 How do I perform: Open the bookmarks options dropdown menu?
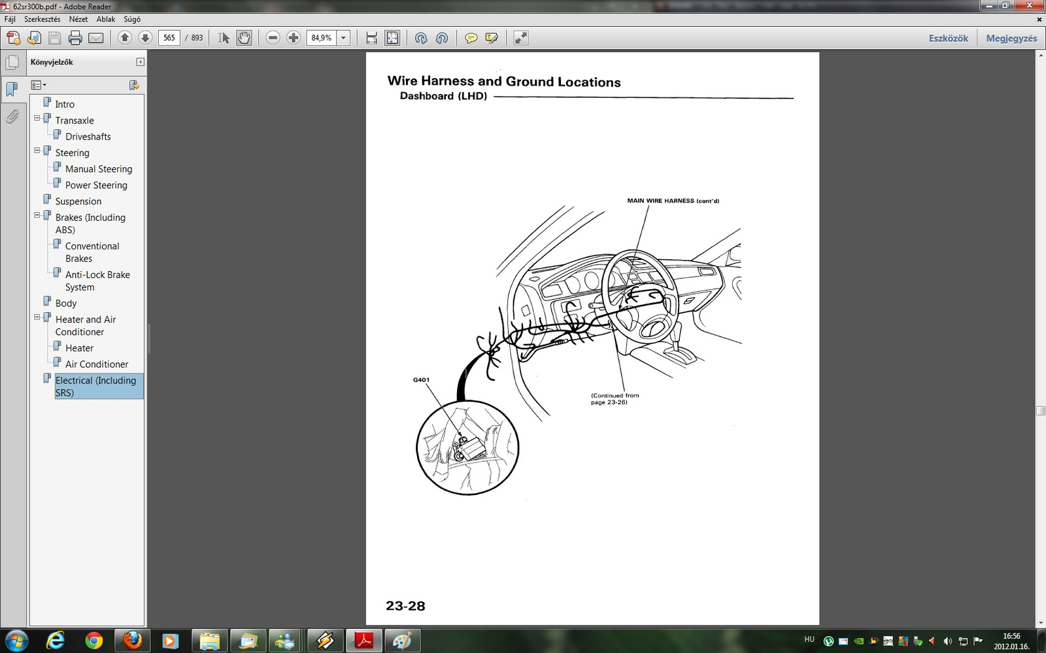coord(39,85)
